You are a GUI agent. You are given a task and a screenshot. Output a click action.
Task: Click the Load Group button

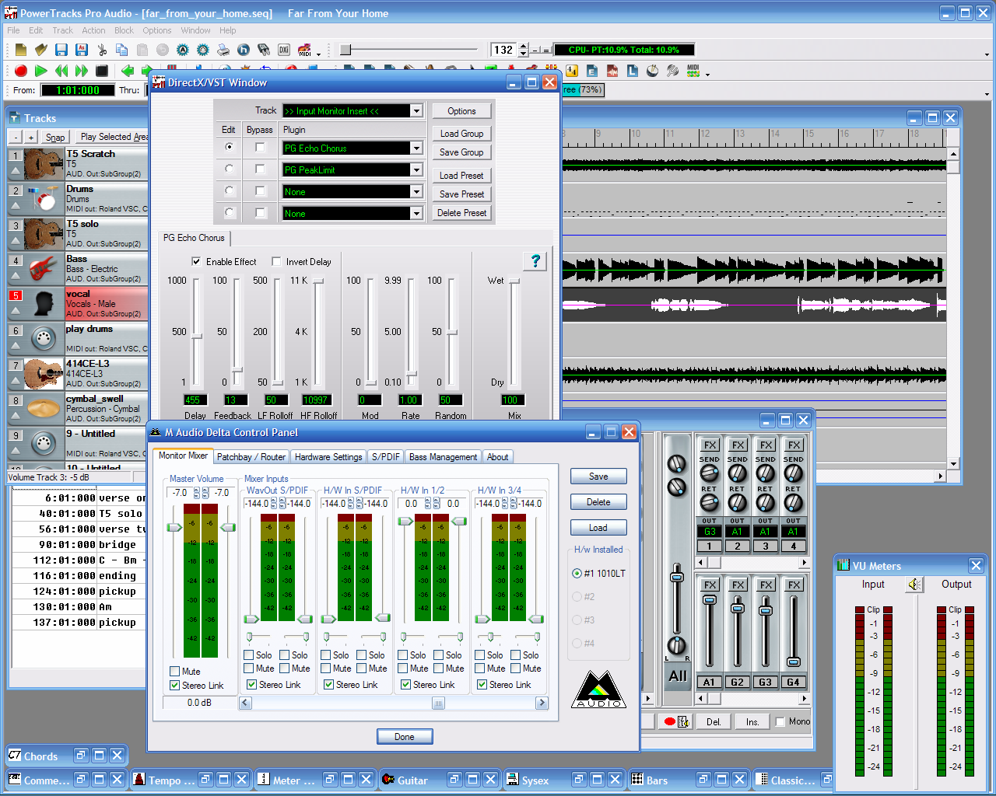pyautogui.click(x=461, y=134)
